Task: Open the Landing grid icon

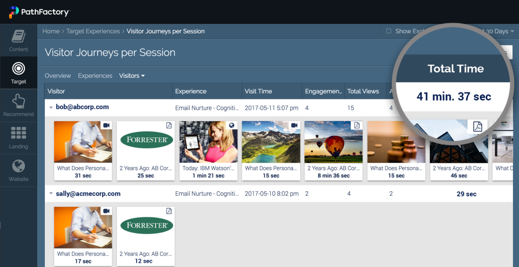Action: click(18, 133)
